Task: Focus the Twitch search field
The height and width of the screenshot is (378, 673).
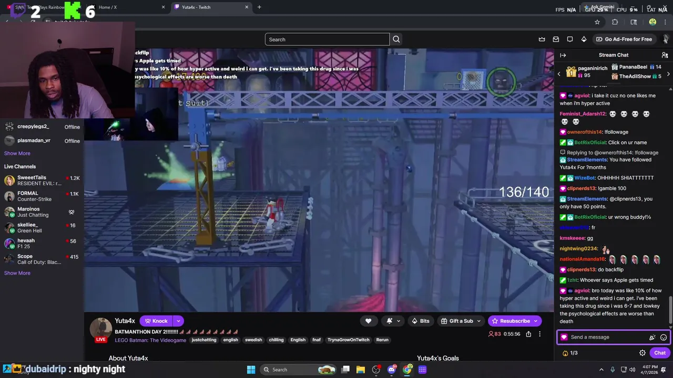Action: pyautogui.click(x=327, y=39)
